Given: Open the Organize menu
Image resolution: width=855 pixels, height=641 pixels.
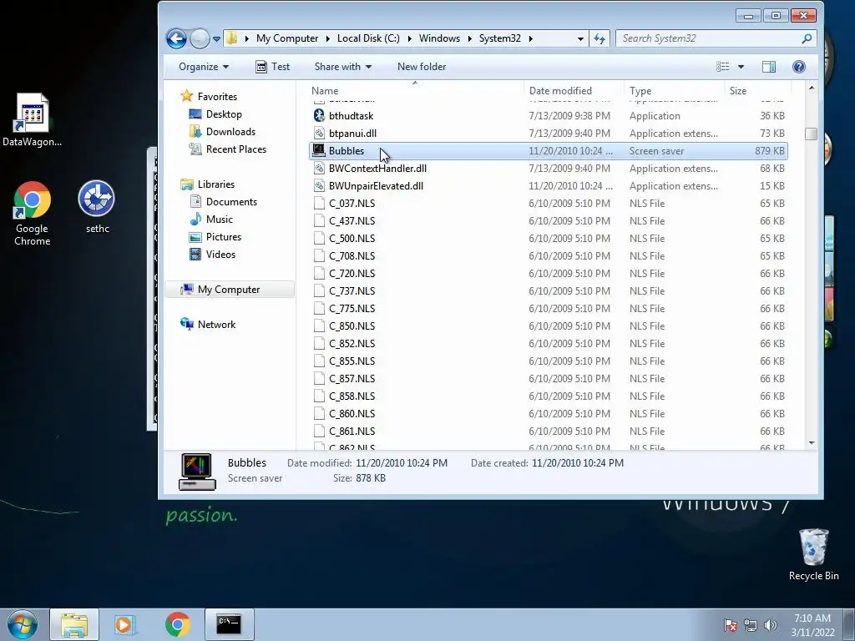Looking at the screenshot, I should click(x=204, y=67).
